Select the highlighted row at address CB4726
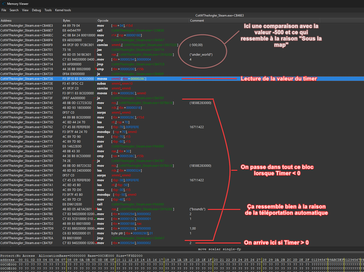The height and width of the screenshot is (272, 364). pyautogui.click(x=182, y=79)
